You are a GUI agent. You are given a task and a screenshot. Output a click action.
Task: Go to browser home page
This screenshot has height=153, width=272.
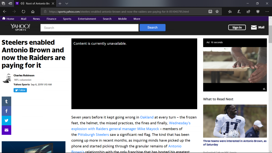pos(33,12)
